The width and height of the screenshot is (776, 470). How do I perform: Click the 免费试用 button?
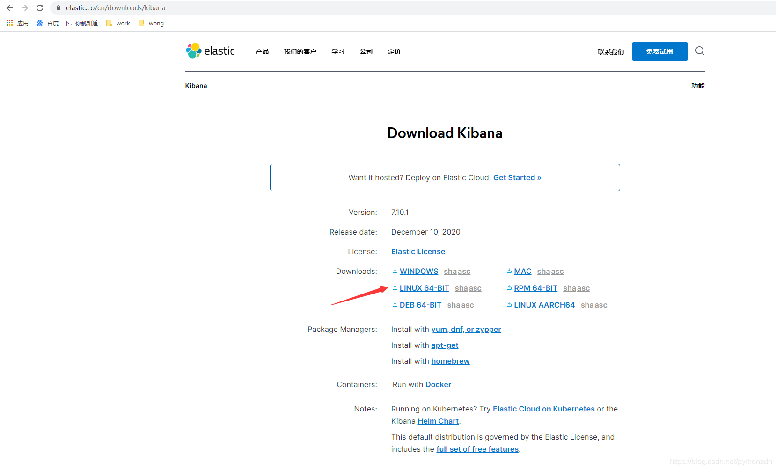pyautogui.click(x=659, y=51)
